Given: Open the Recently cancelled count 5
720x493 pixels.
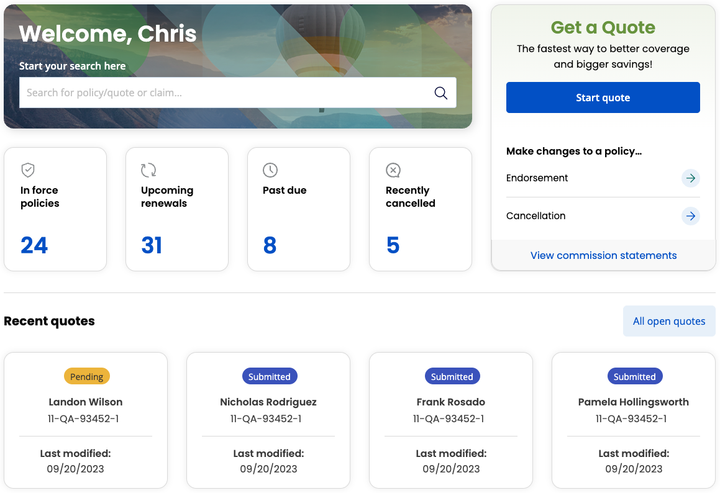Looking at the screenshot, I should [393, 245].
